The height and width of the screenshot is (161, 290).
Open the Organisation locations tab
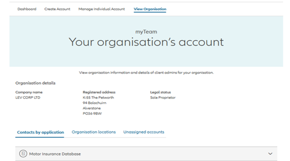point(93,132)
